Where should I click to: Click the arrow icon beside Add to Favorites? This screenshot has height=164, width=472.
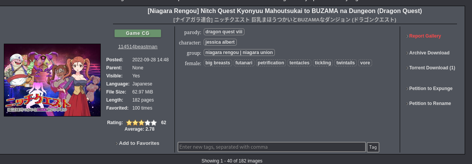[116, 144]
